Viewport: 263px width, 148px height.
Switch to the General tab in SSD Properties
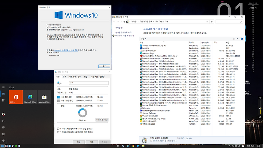click(x=58, y=77)
